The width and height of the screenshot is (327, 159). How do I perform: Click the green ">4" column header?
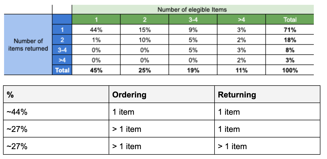(241, 19)
